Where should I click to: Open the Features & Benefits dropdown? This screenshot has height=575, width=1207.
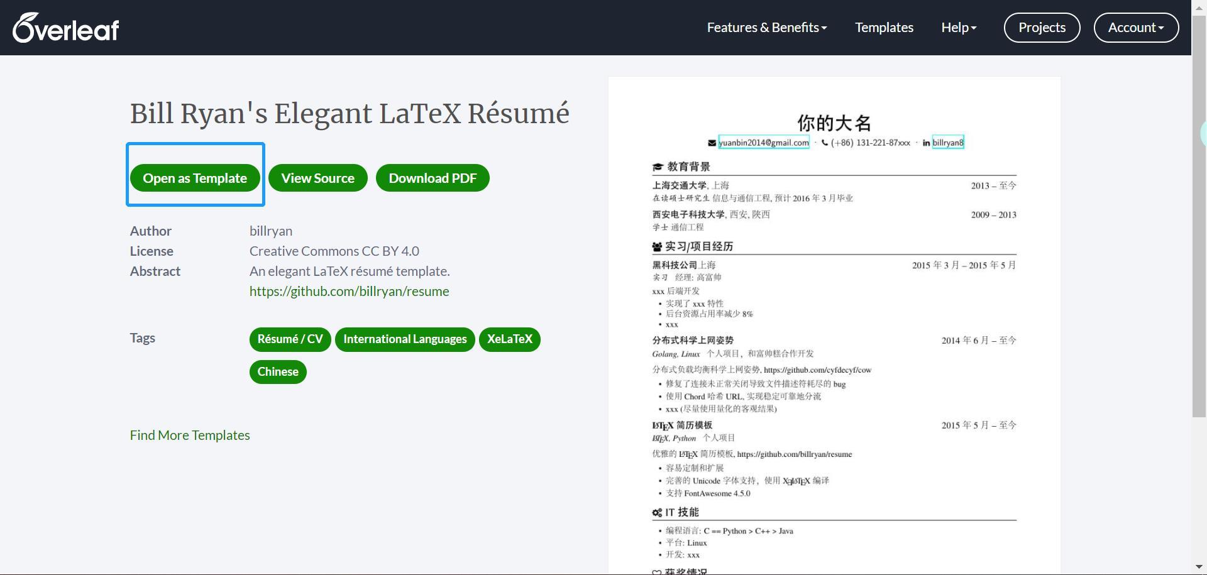pos(766,27)
